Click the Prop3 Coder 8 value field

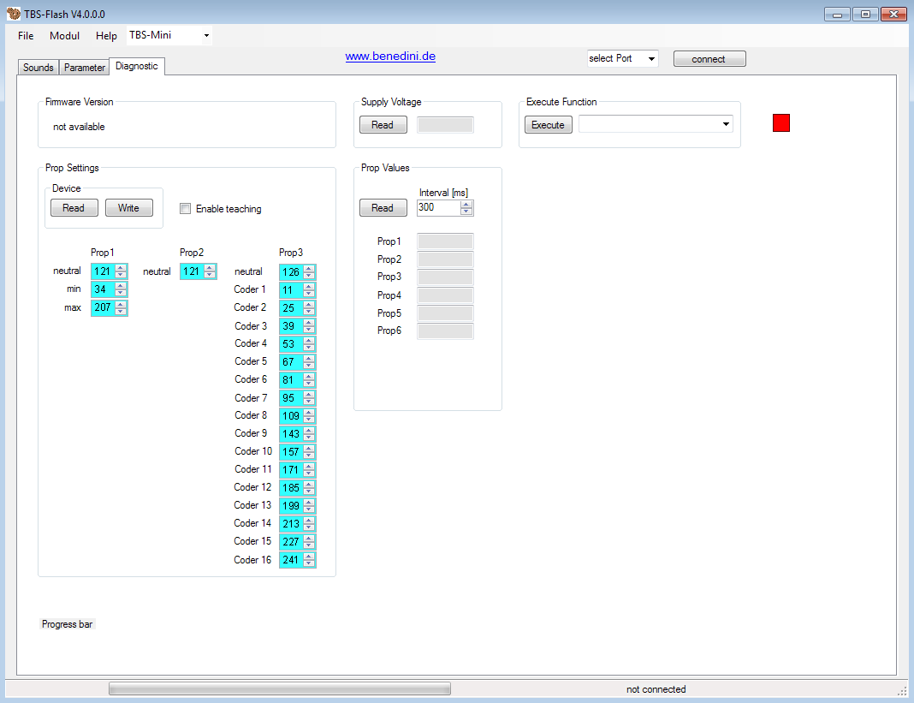coord(291,415)
